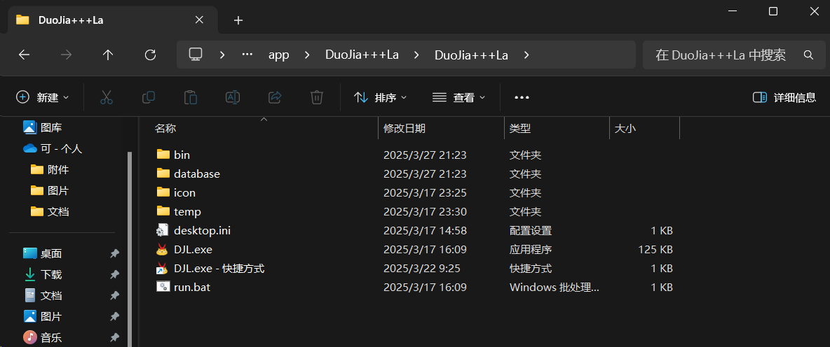Screen dimensions: 830x347
Task: Open 文档 under OneDrive 可 - 个人
Action: 58,212
